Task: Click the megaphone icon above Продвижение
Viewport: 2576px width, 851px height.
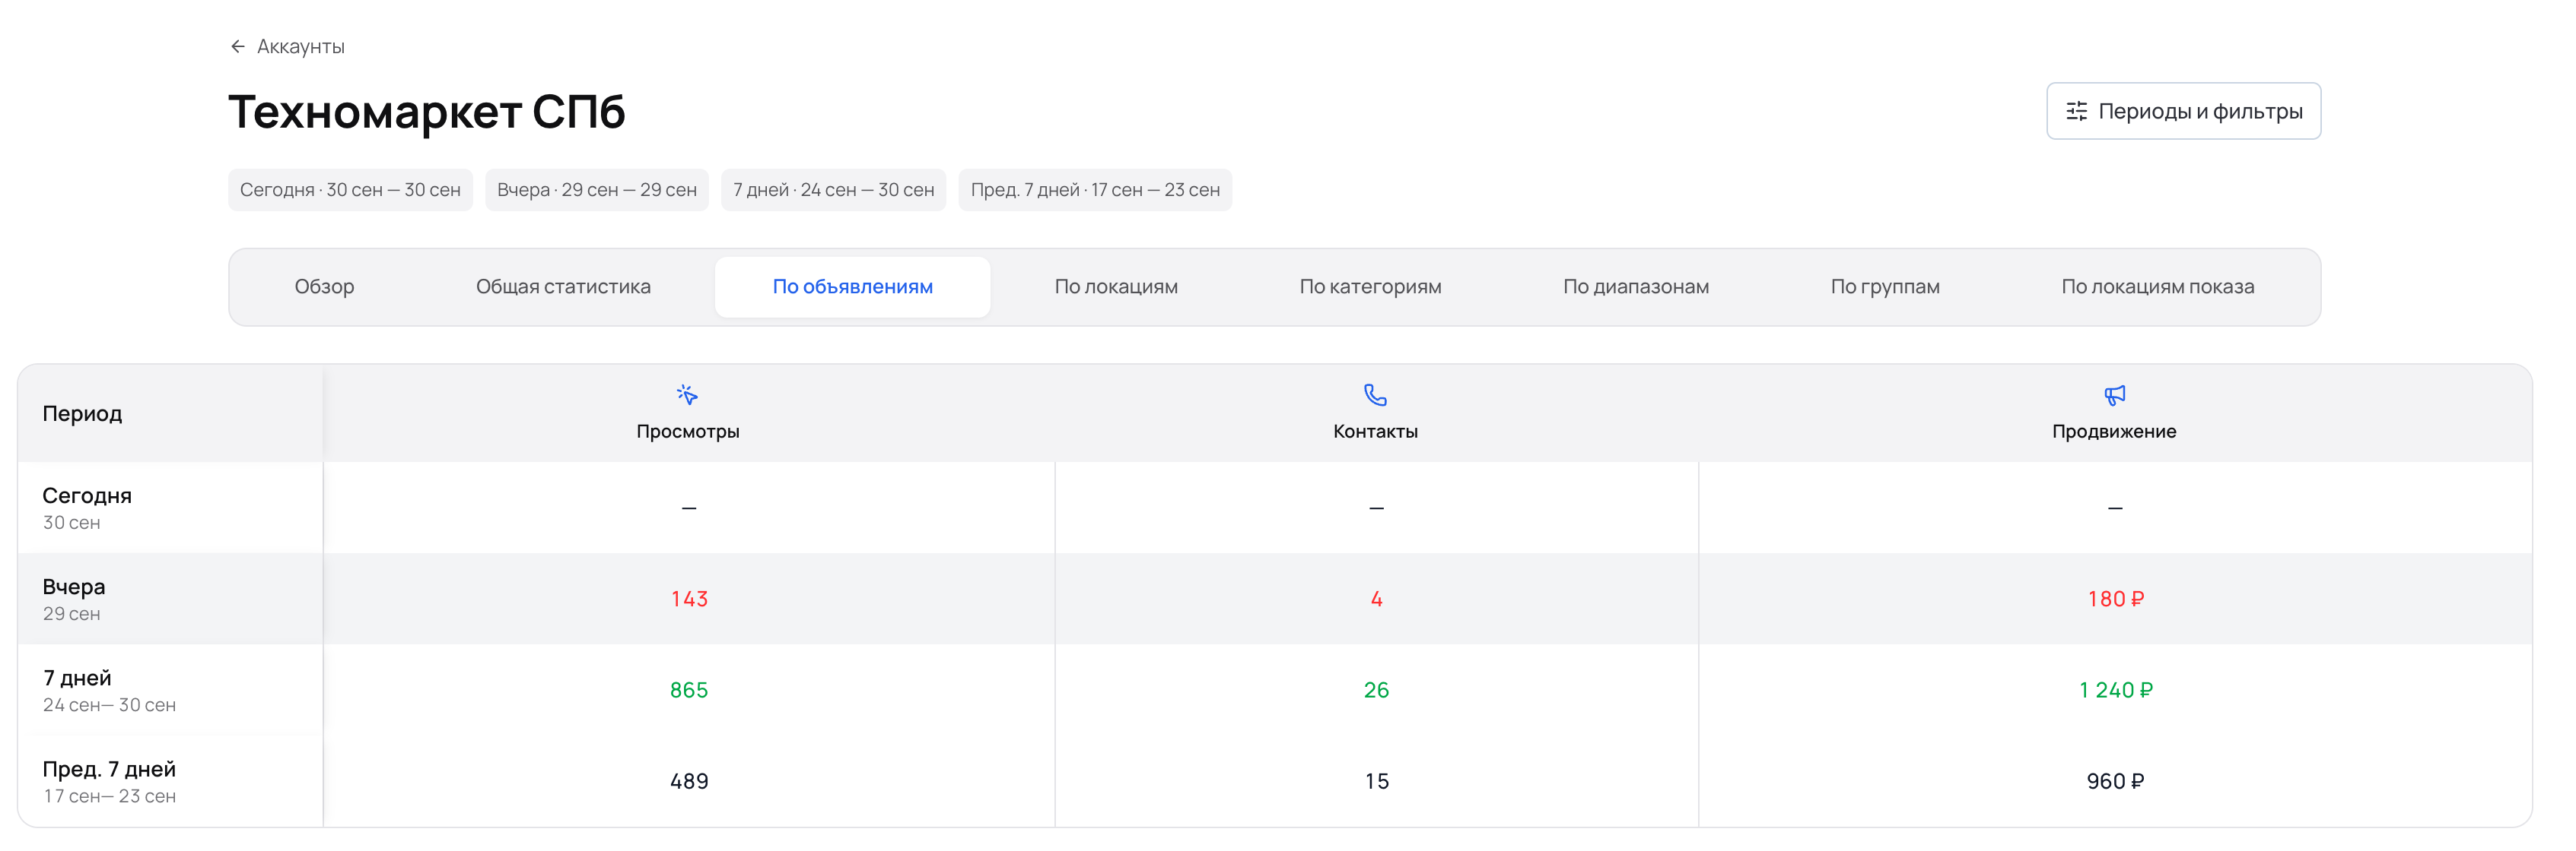Action: (2114, 396)
